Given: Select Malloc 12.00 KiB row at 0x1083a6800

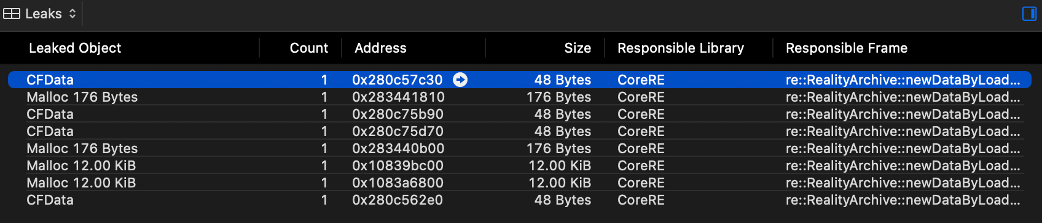Looking at the screenshot, I should (520, 183).
